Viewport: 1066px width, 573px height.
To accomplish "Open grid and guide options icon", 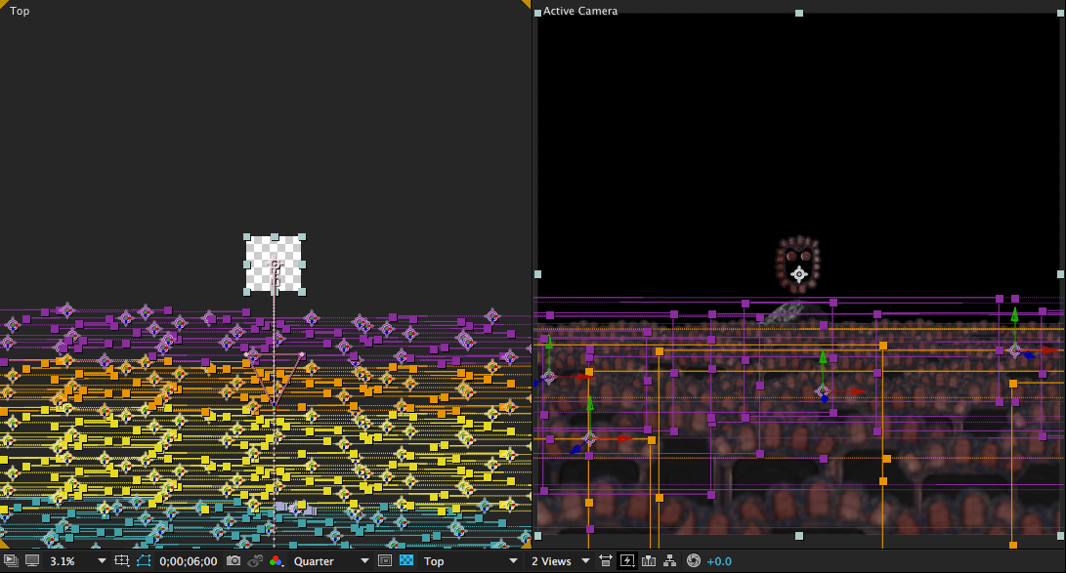I will [122, 560].
